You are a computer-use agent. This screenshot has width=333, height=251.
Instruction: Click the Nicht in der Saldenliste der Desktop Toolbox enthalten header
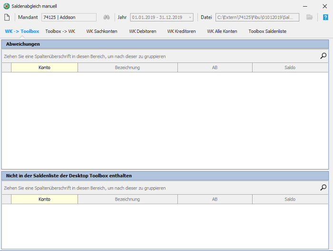pyautogui.click(x=165, y=176)
